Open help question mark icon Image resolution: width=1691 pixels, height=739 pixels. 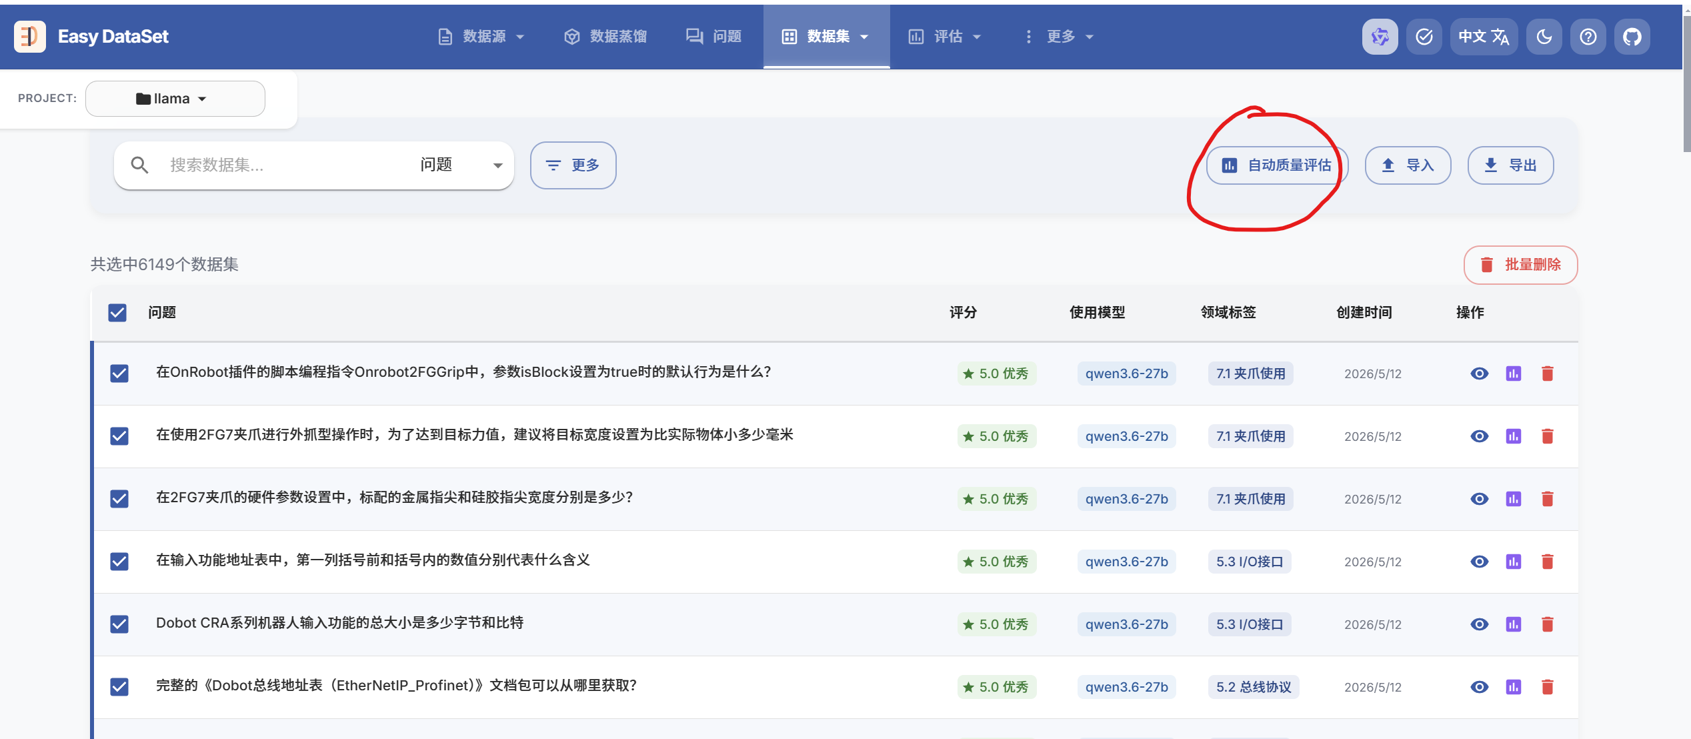pyautogui.click(x=1588, y=36)
